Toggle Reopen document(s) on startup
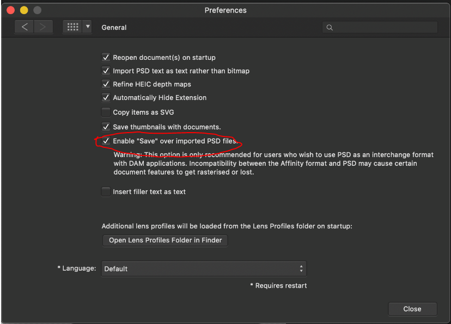 point(106,57)
